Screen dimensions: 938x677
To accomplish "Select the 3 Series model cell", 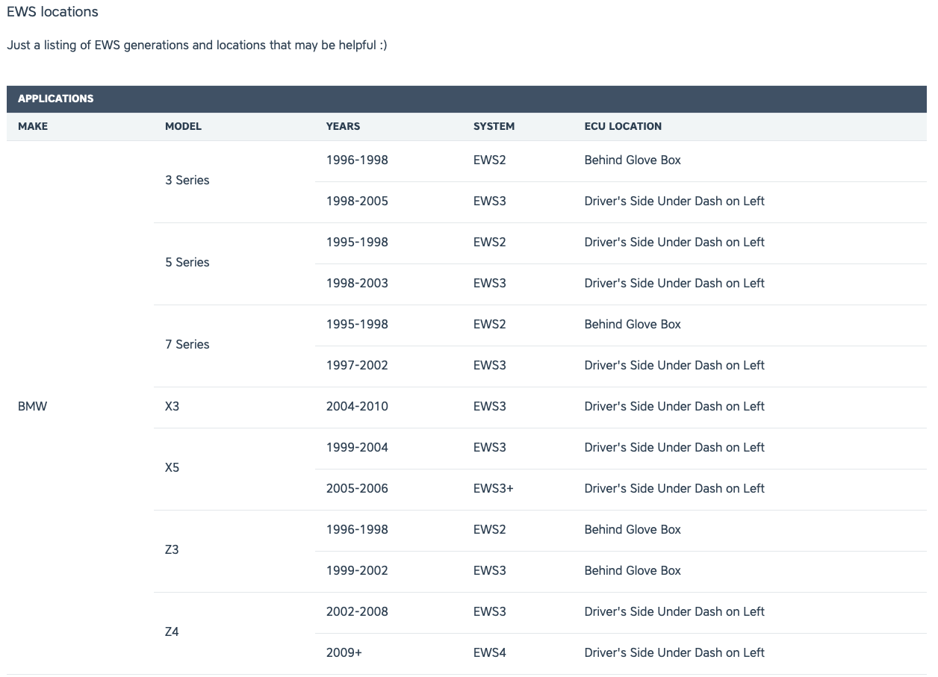I will click(187, 180).
